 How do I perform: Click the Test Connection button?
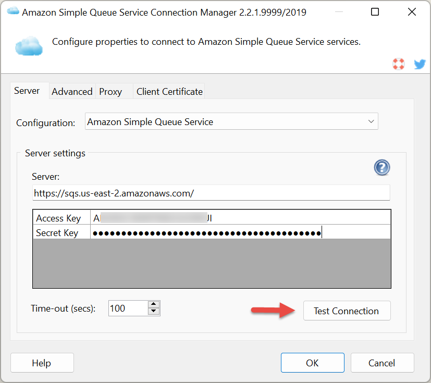click(347, 311)
